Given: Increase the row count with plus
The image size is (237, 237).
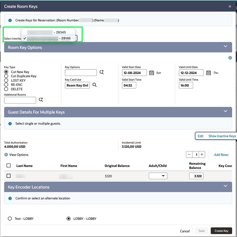Looking at the screenshot, I should coord(202,155).
